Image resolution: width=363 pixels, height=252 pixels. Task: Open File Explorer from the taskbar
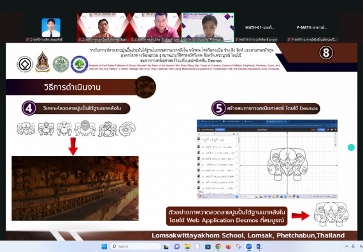(187, 247)
